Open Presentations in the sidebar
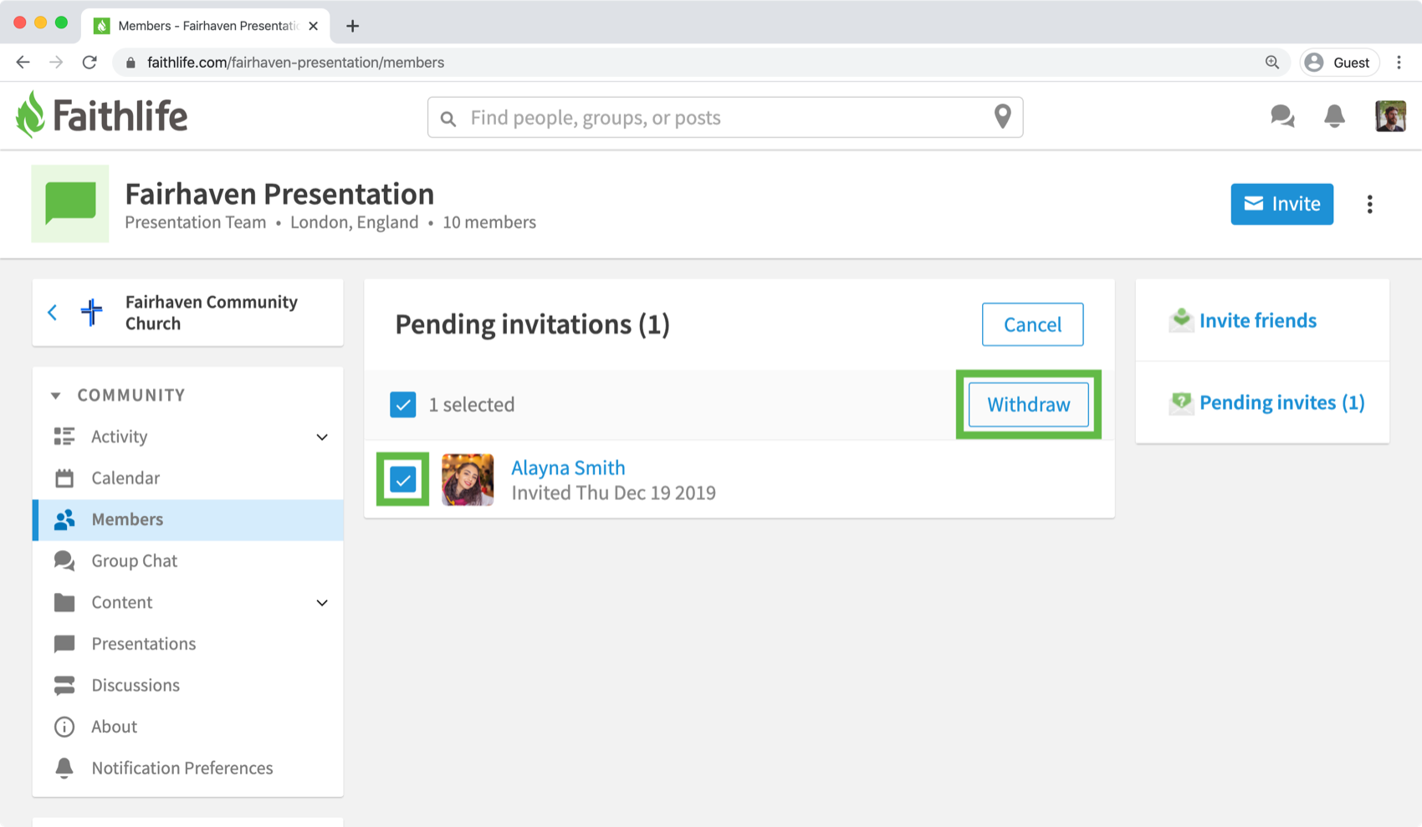Image resolution: width=1422 pixels, height=827 pixels. [144, 644]
